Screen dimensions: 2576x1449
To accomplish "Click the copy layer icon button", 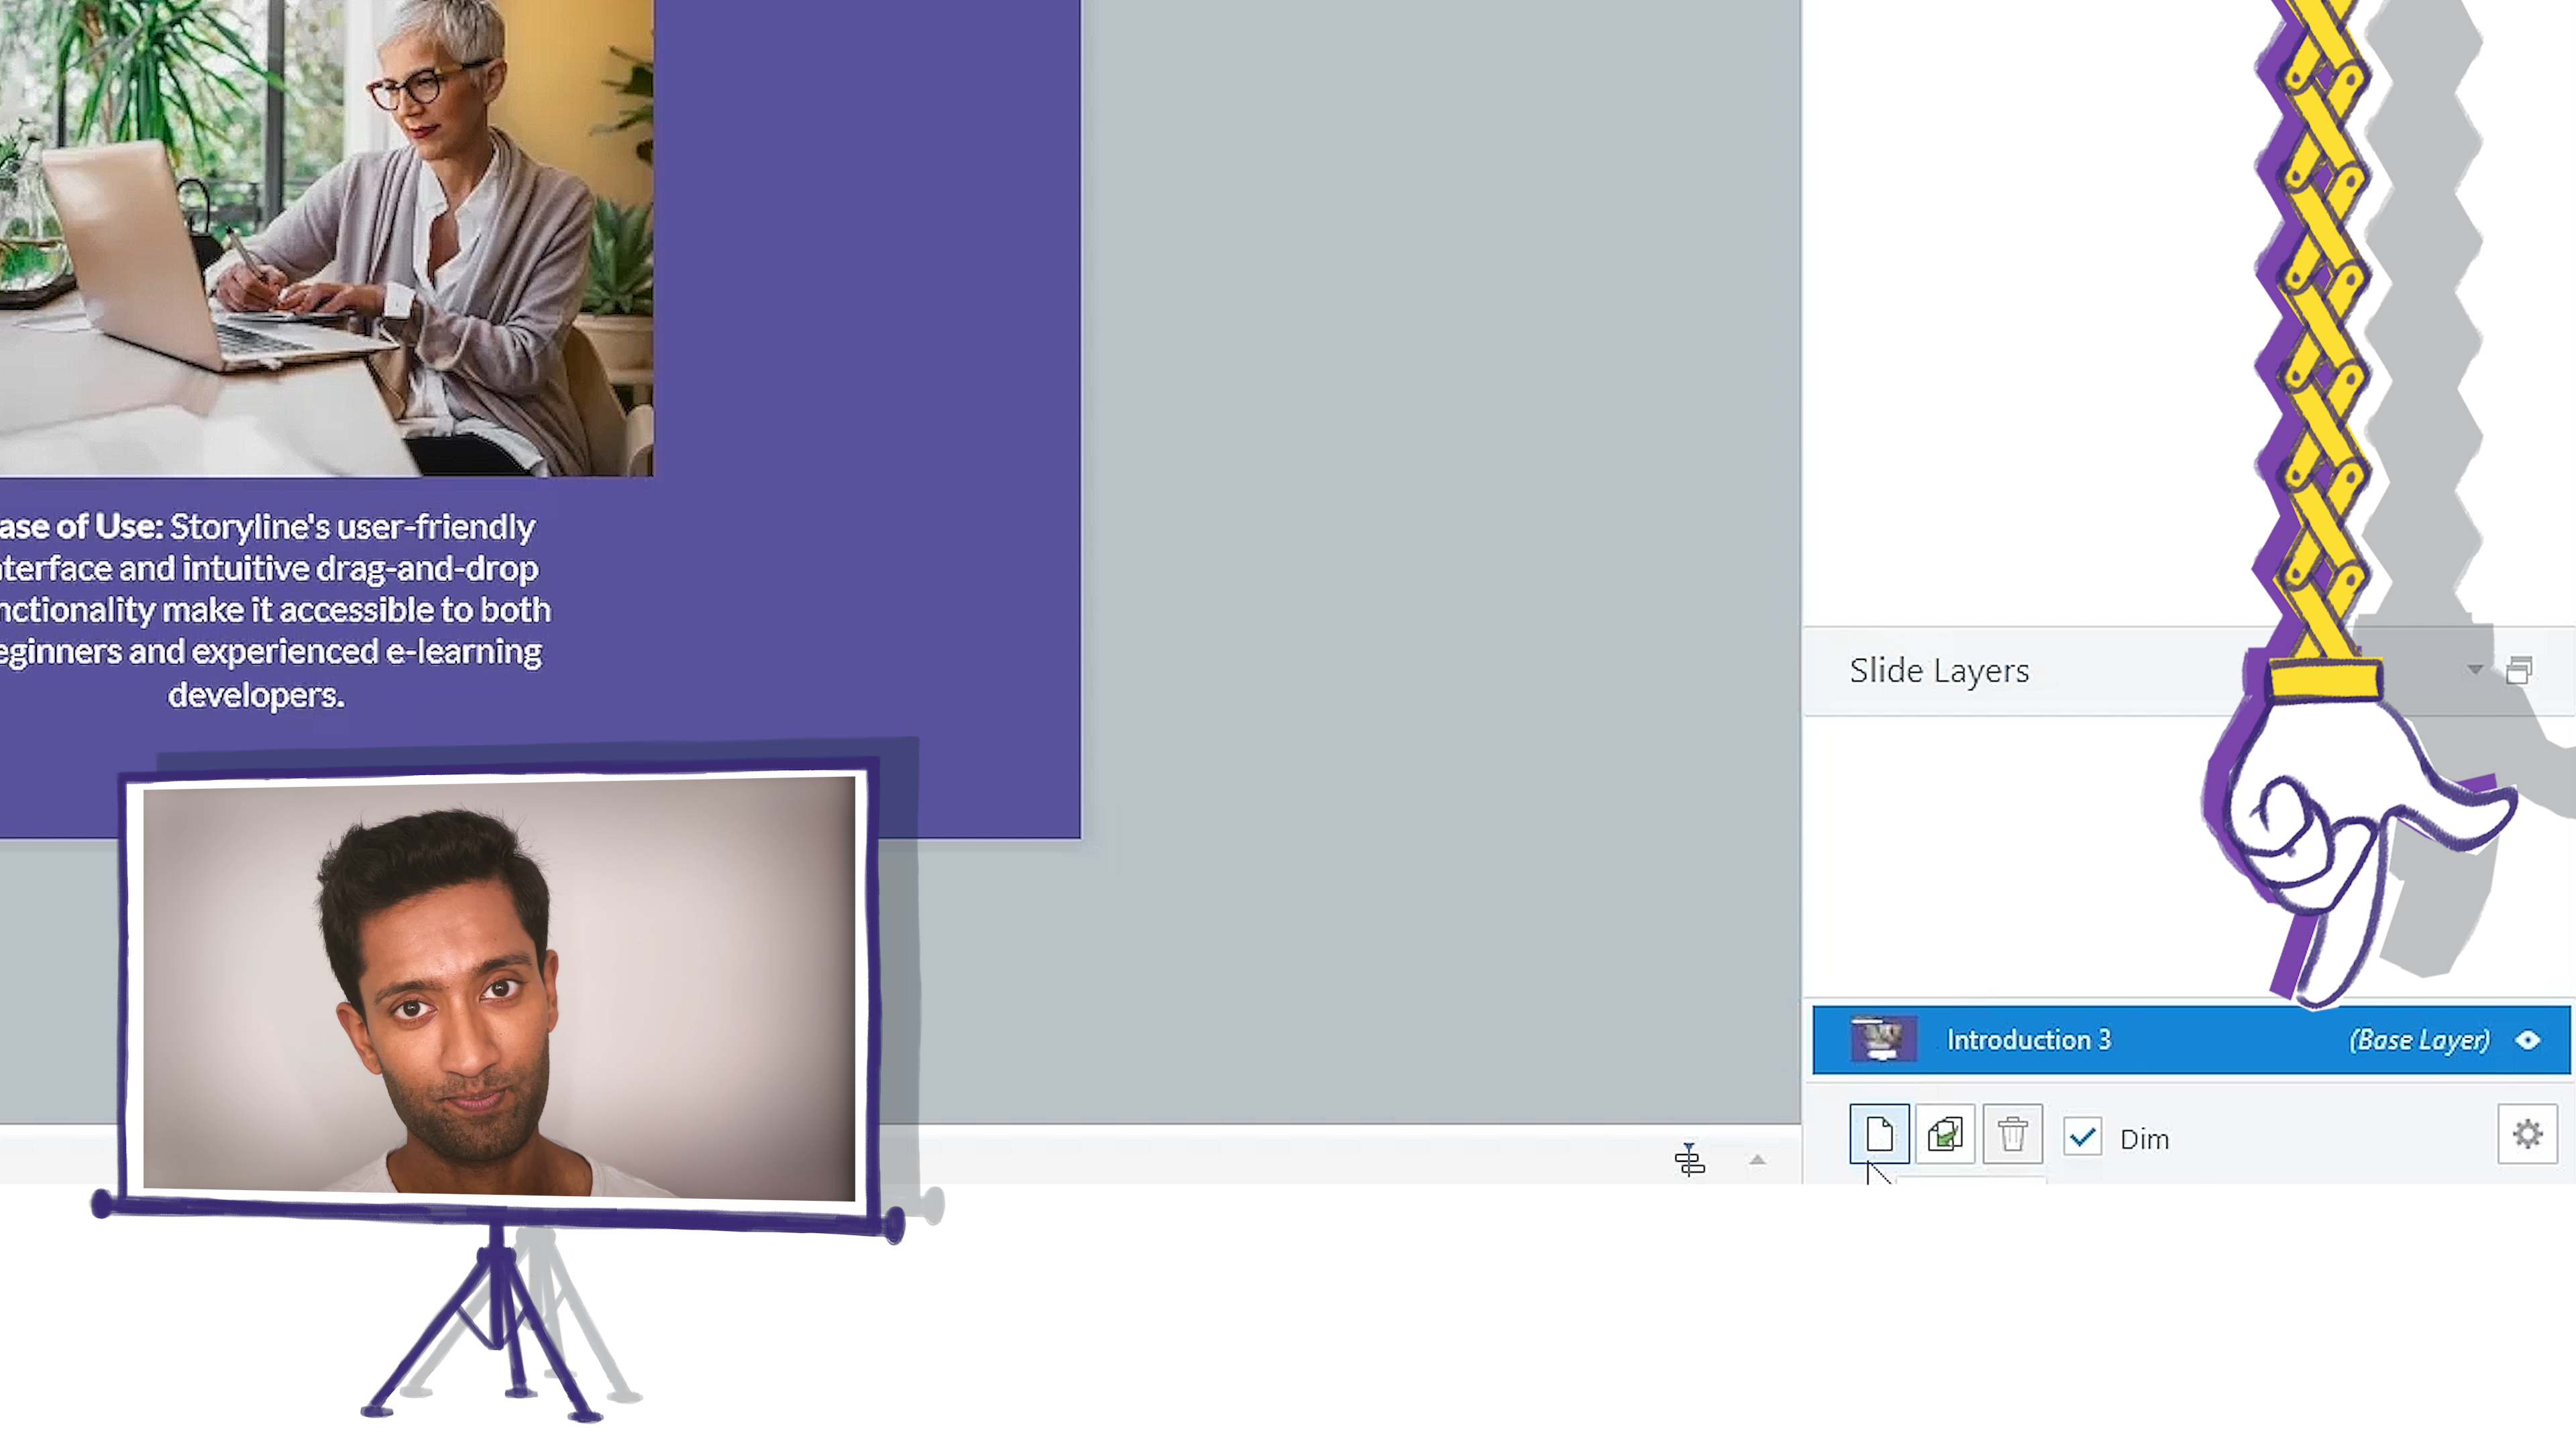I will (x=1944, y=1136).
